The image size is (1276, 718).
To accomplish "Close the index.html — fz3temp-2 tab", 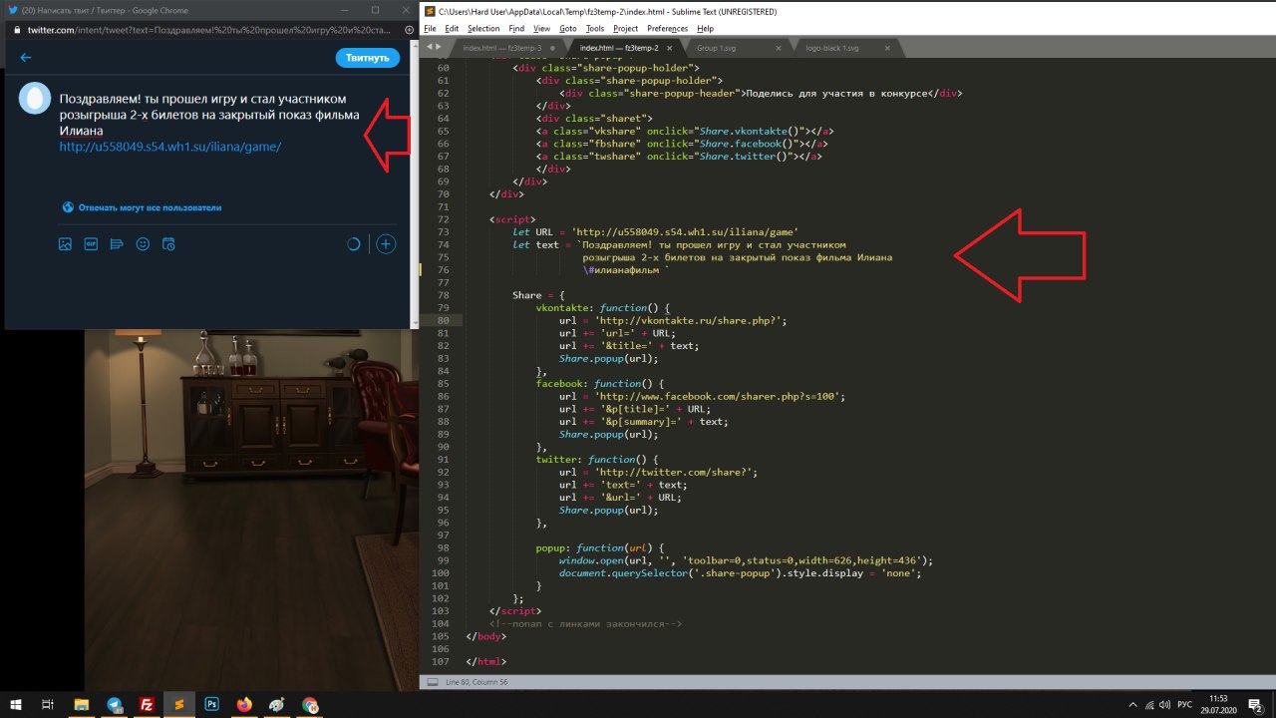I will point(669,48).
